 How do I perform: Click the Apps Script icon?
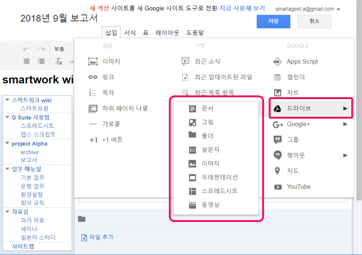click(x=277, y=61)
